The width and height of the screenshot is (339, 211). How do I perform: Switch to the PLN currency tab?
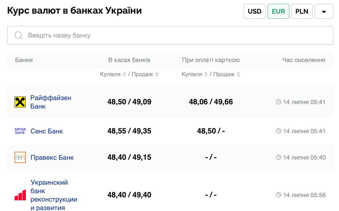[302, 11]
